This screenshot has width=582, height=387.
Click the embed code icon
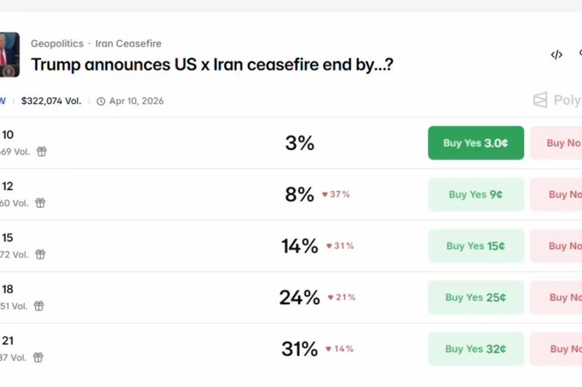click(556, 55)
